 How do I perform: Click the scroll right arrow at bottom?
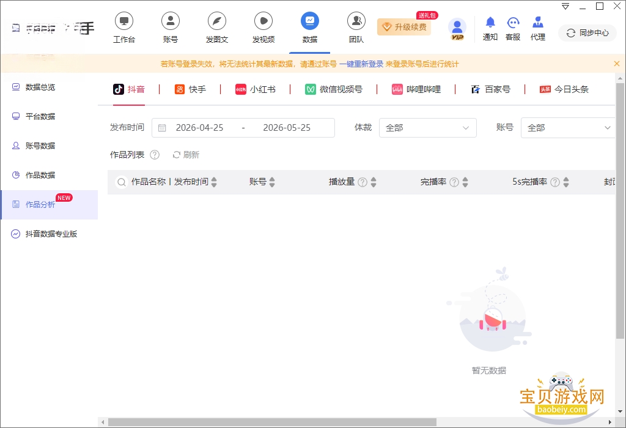(x=609, y=422)
